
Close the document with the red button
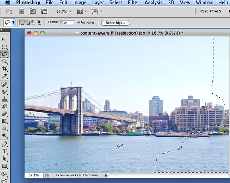[x=29, y=33]
